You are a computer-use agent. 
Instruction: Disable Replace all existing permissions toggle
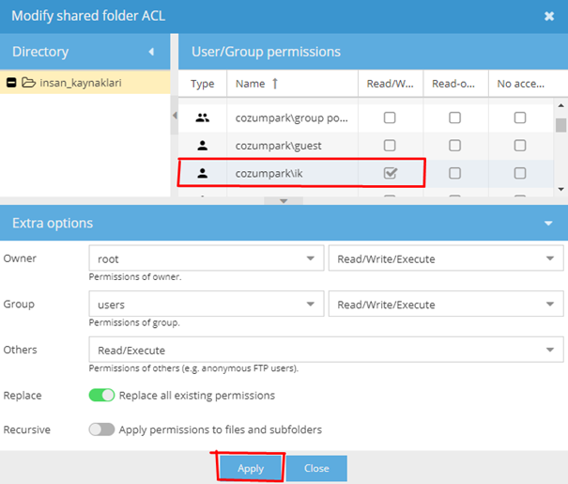101,395
